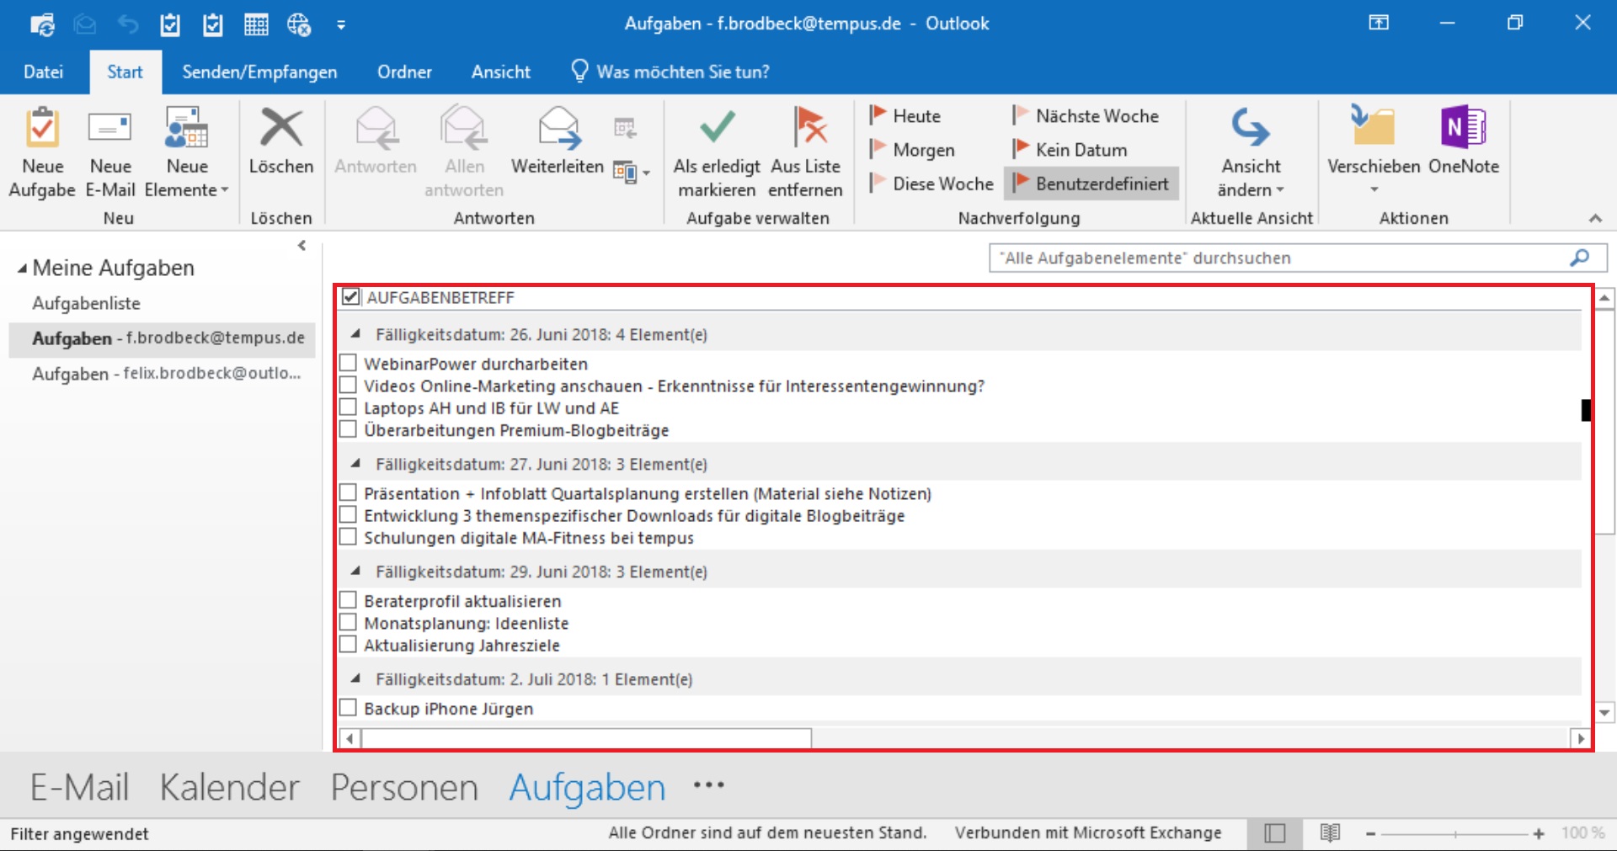Open the Verschieben dropdown

(x=1374, y=189)
